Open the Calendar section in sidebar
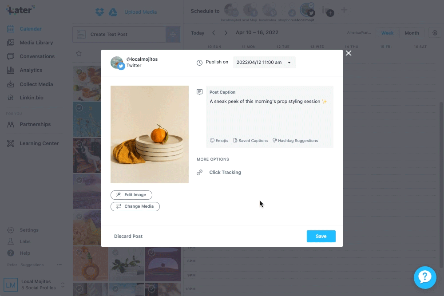The width and height of the screenshot is (444, 296). click(x=31, y=29)
